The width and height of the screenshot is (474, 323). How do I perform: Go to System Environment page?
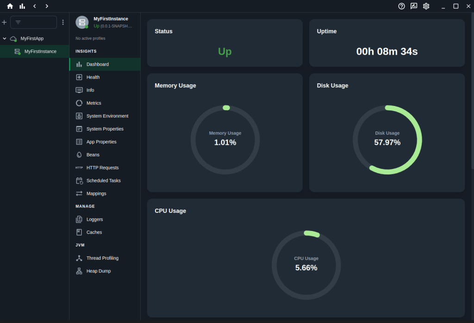(x=107, y=116)
